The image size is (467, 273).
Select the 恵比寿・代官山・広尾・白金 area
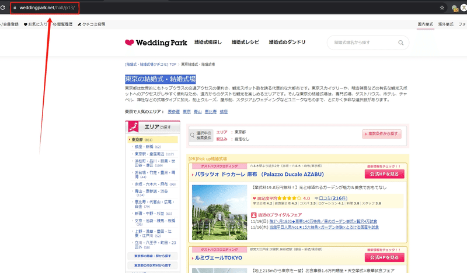(x=155, y=204)
